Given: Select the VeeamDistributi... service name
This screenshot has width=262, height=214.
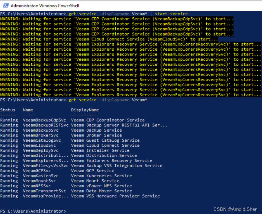Looking at the screenshot, I should pos(46,156).
